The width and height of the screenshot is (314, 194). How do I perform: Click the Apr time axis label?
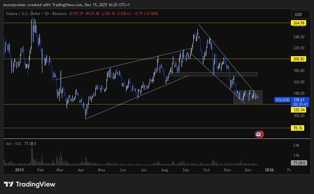tap(81, 170)
